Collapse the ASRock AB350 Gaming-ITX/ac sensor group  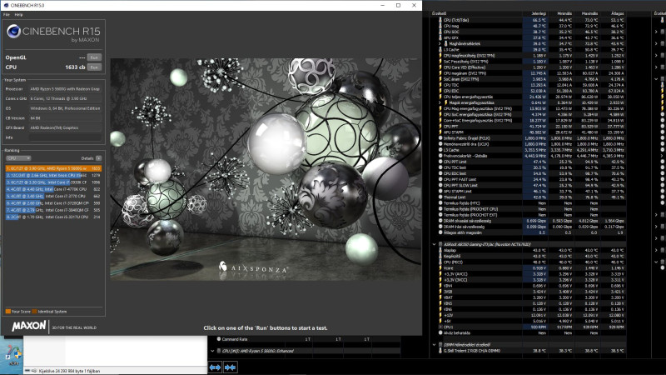point(434,244)
